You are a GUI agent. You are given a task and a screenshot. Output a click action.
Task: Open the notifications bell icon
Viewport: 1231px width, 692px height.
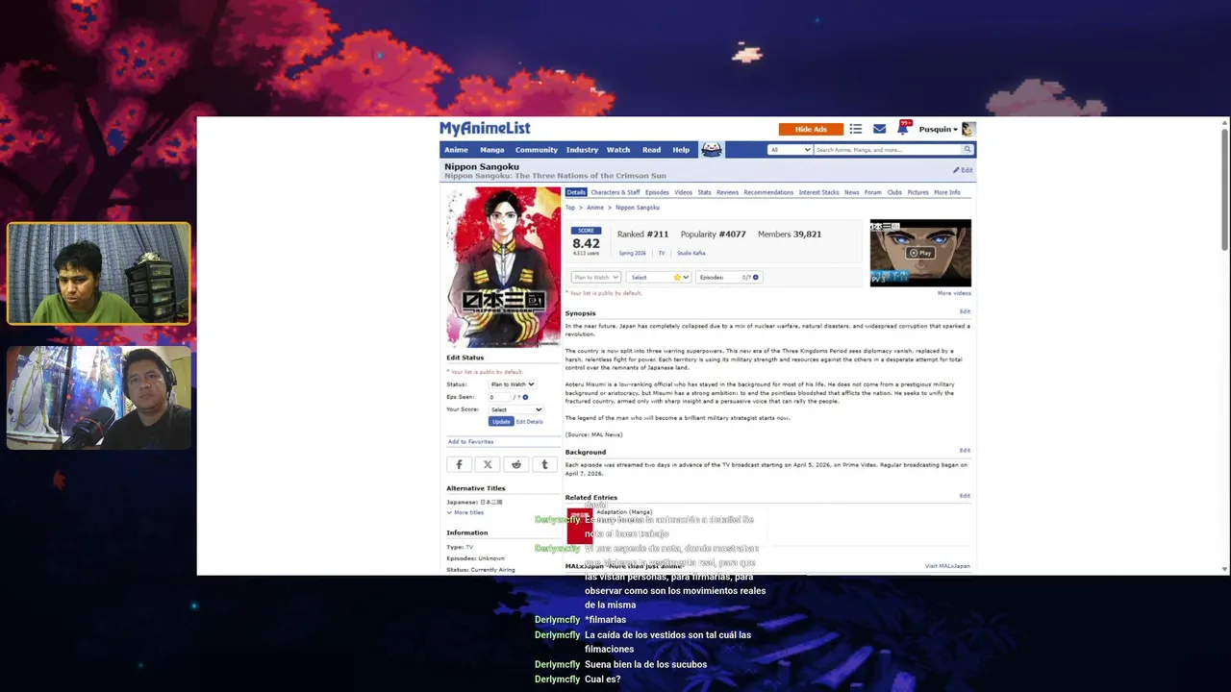tap(904, 128)
